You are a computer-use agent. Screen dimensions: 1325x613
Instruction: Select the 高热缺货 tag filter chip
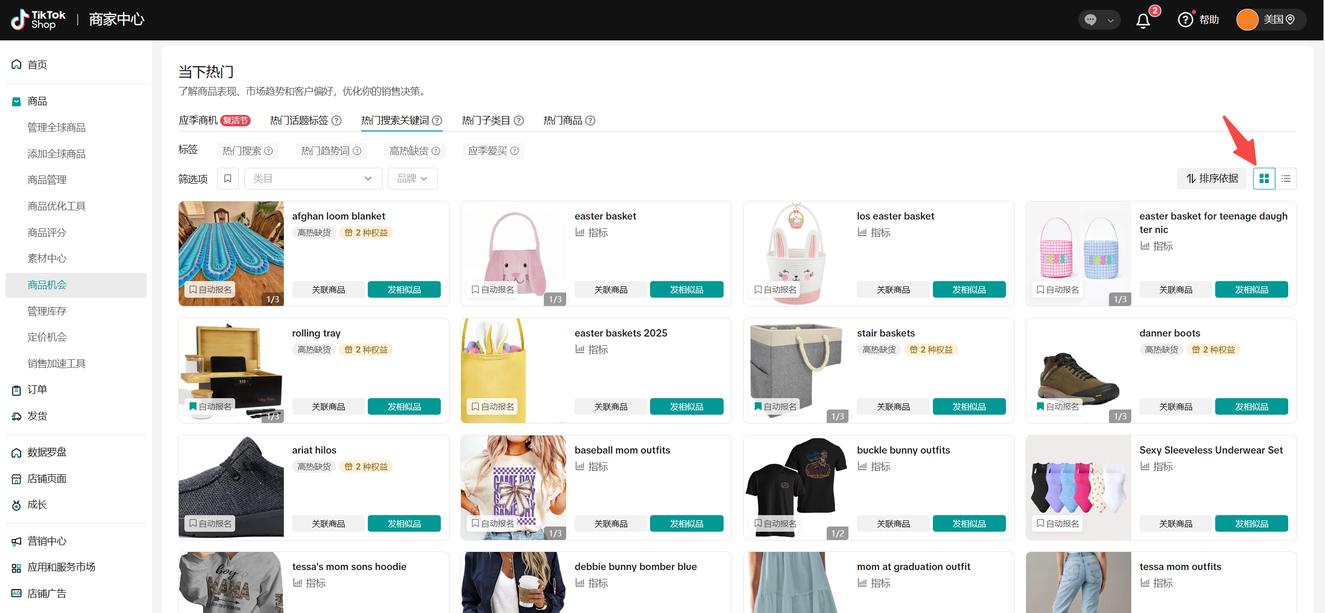tap(409, 151)
